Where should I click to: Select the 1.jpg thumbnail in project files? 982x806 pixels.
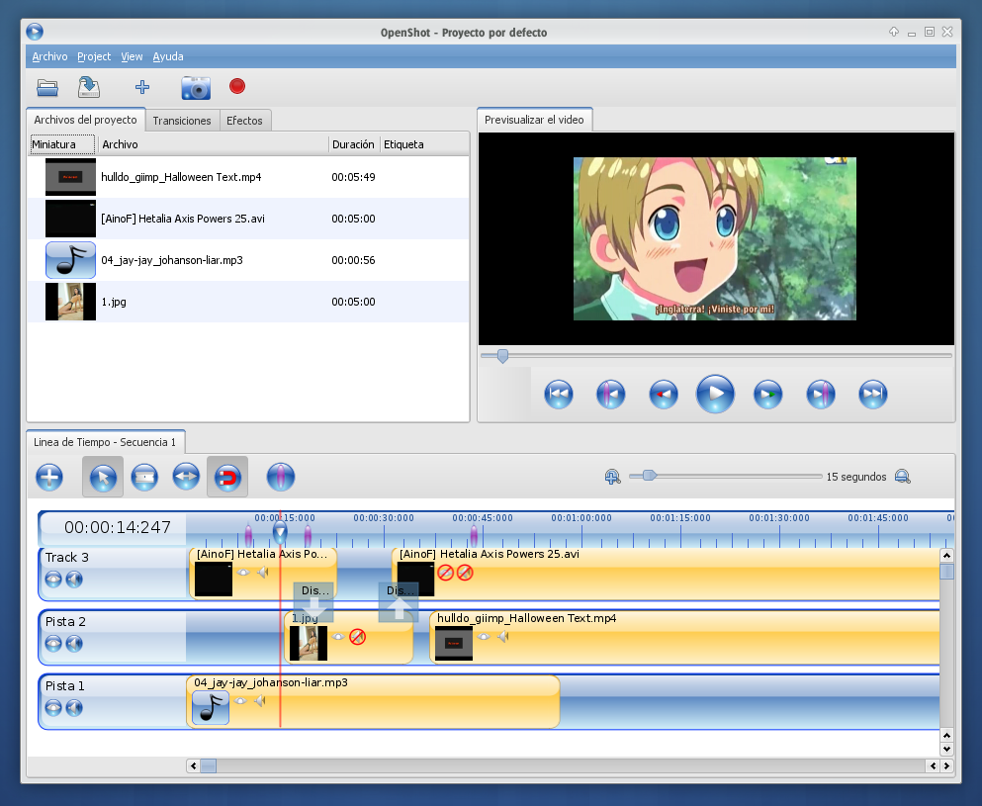(70, 302)
